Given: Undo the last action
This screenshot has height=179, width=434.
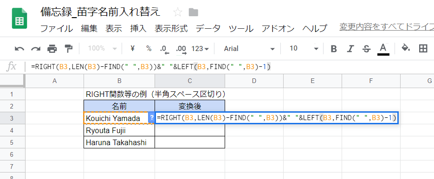Looking at the screenshot, I should [x=19, y=49].
